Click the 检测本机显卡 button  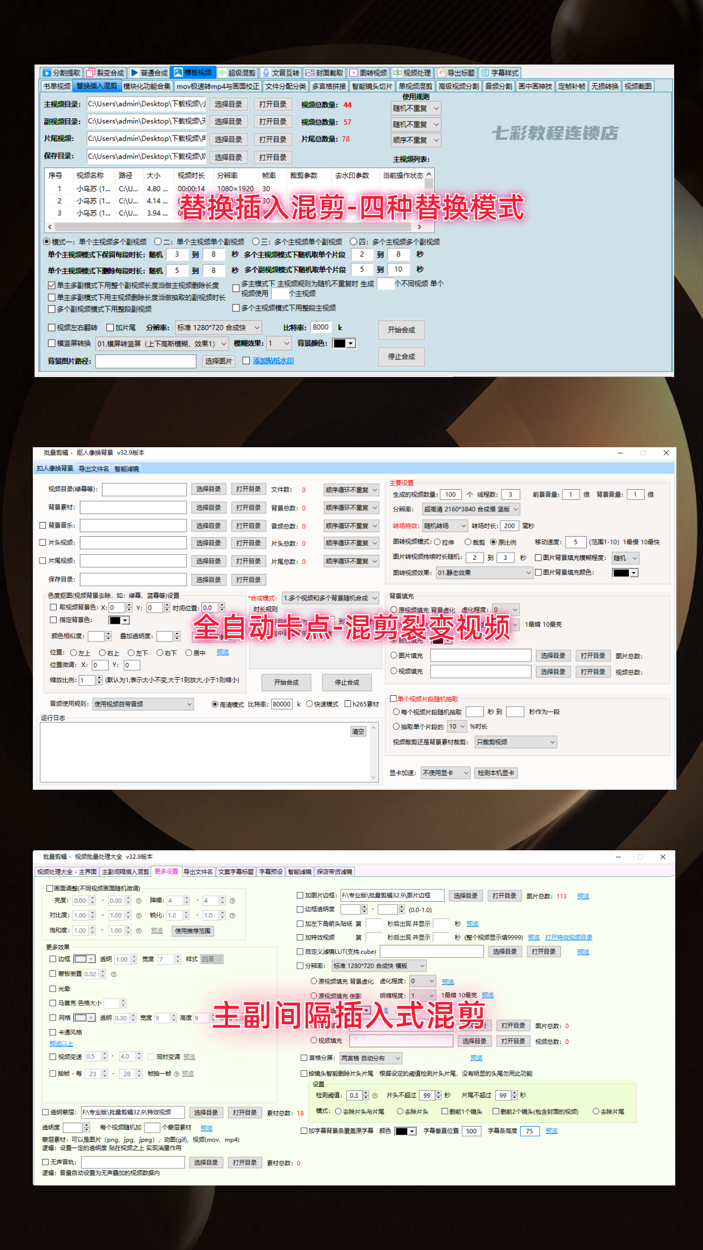tap(496, 773)
